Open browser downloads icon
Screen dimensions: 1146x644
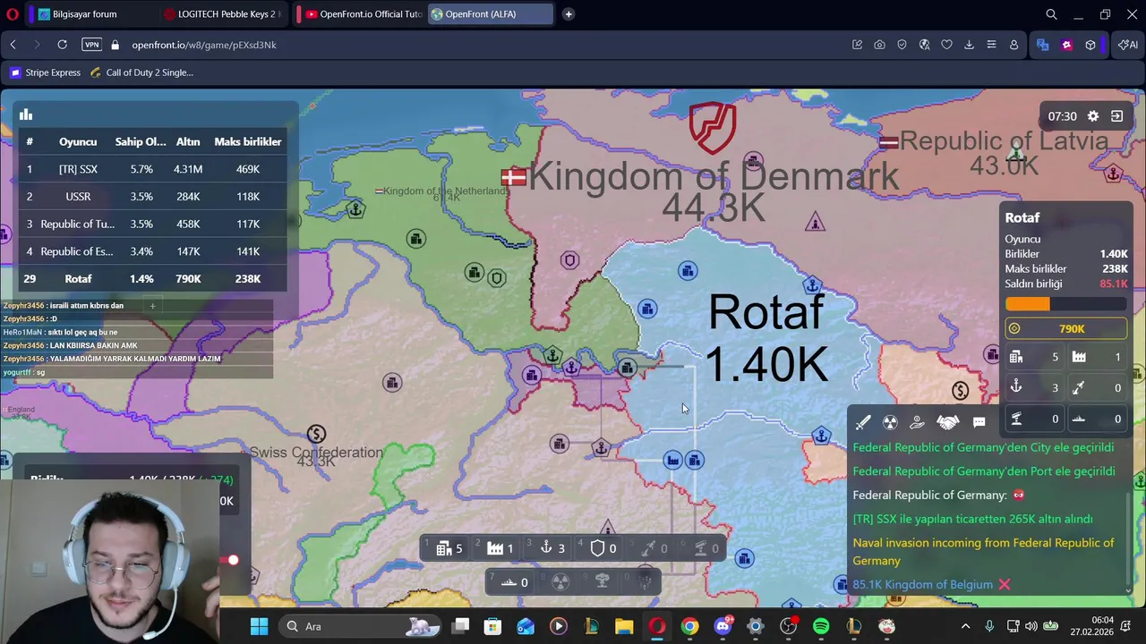click(969, 45)
